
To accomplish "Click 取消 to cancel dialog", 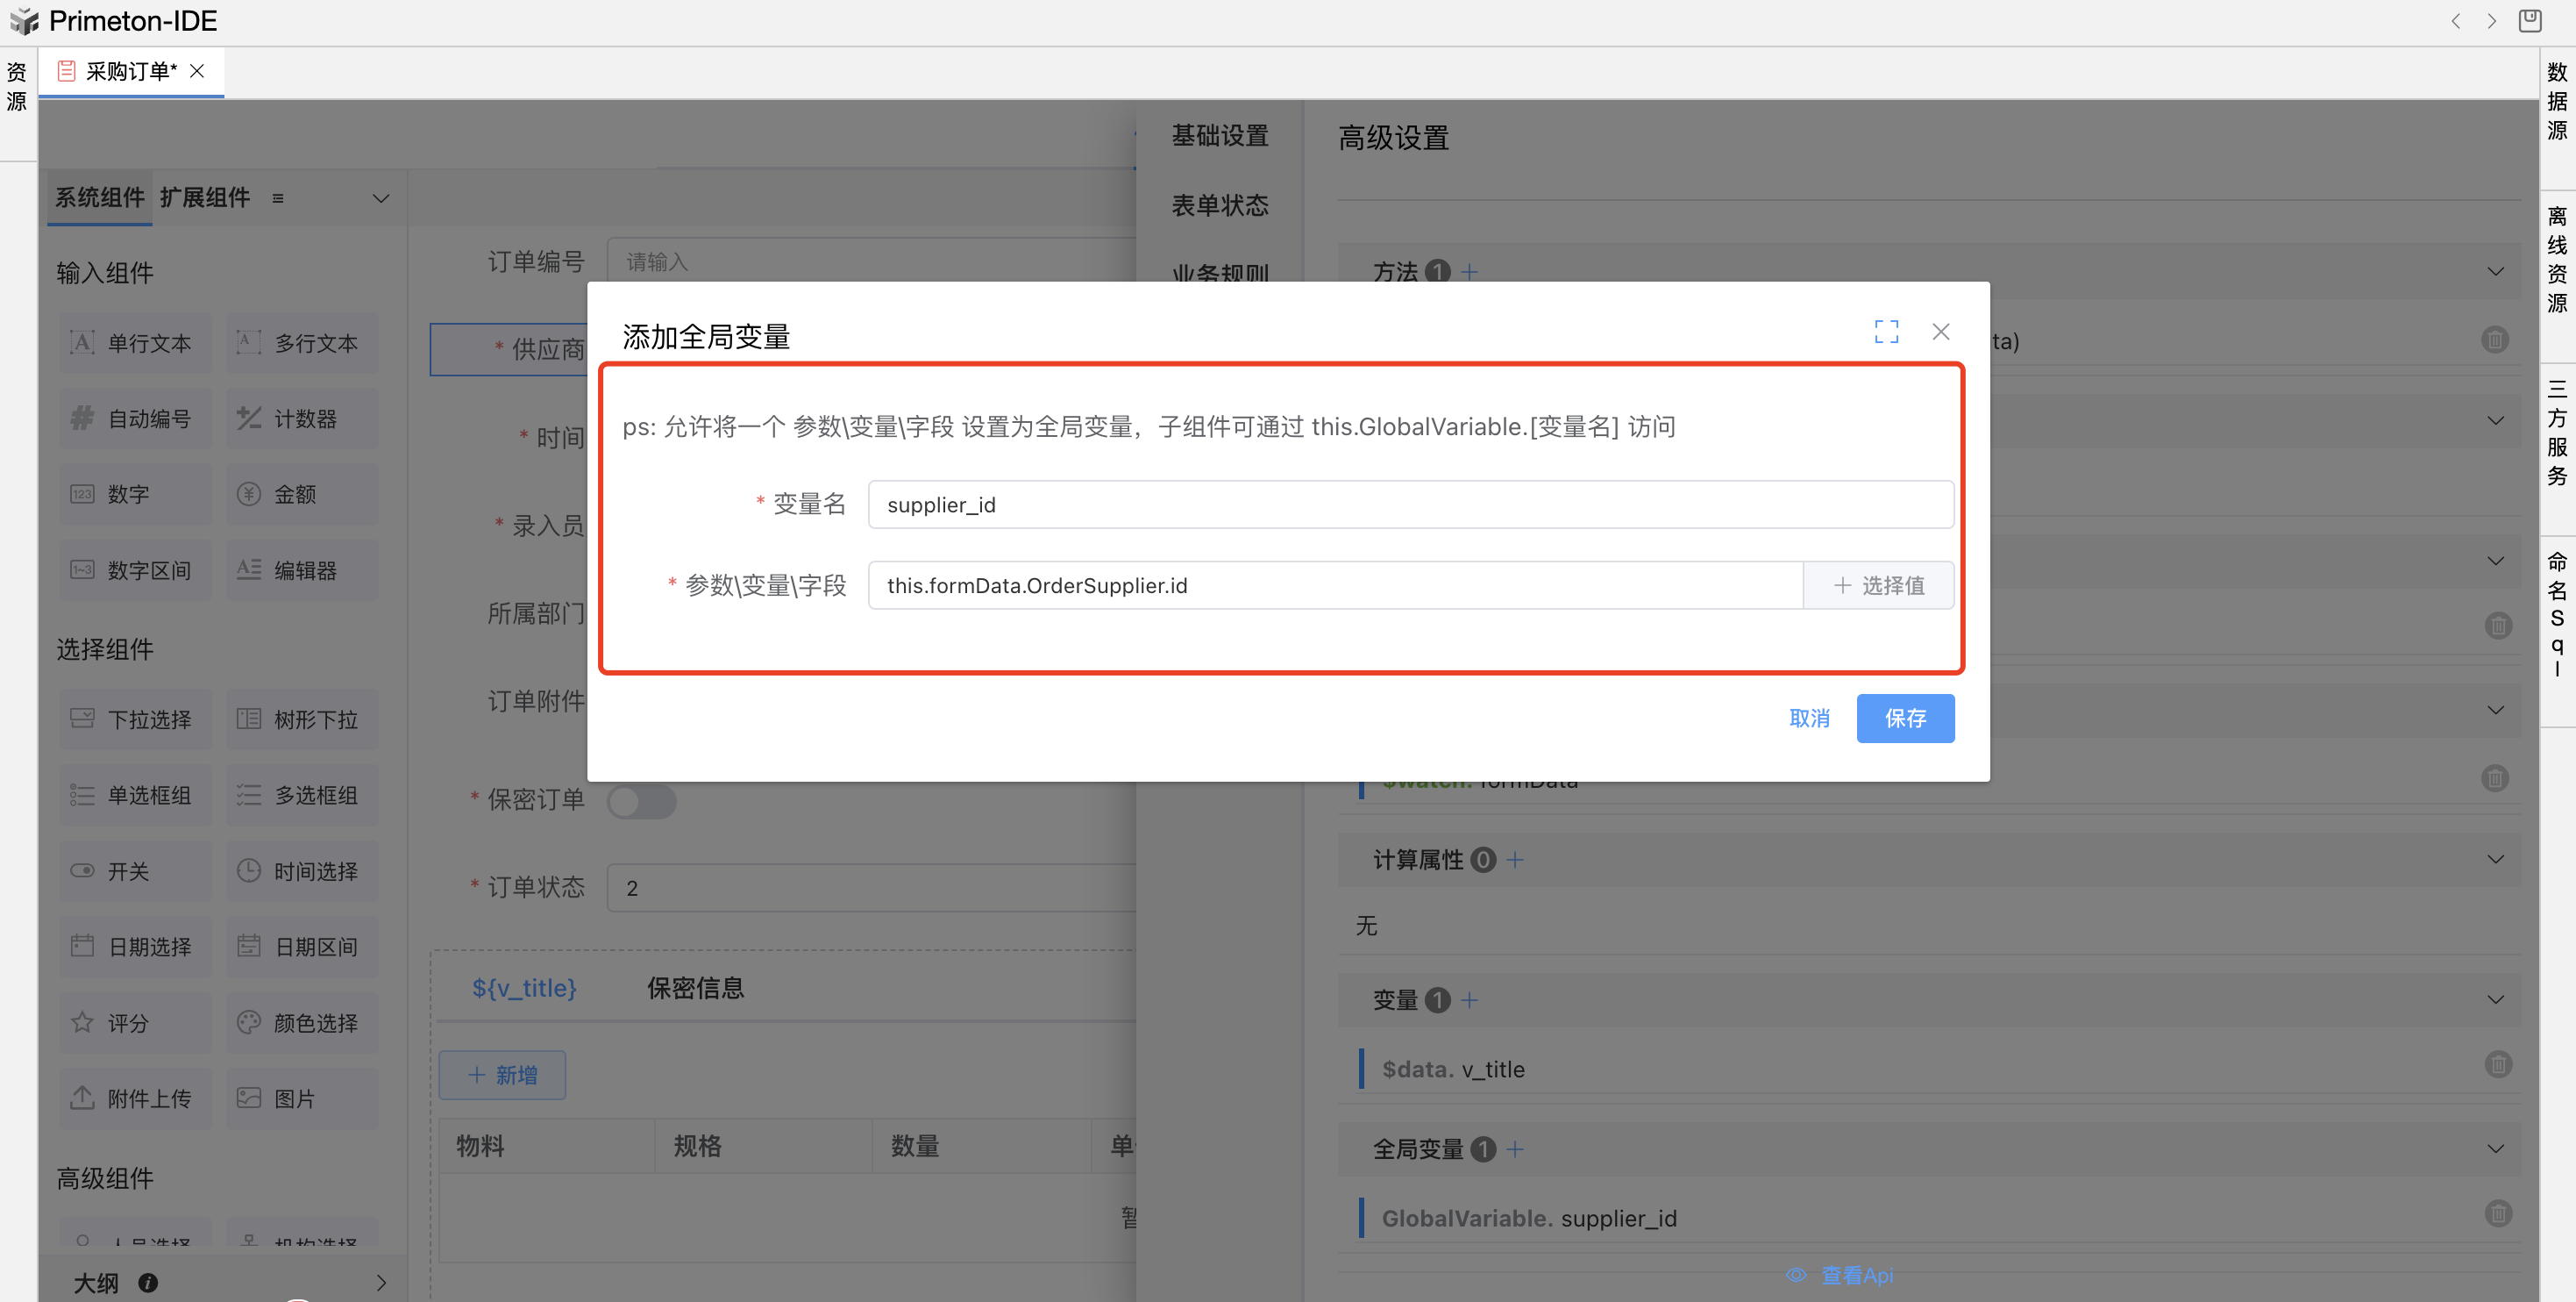I will coord(1808,718).
